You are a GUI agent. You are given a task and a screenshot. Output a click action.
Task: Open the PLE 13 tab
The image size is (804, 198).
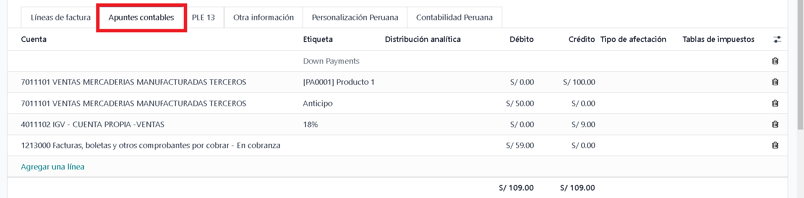[x=204, y=17]
